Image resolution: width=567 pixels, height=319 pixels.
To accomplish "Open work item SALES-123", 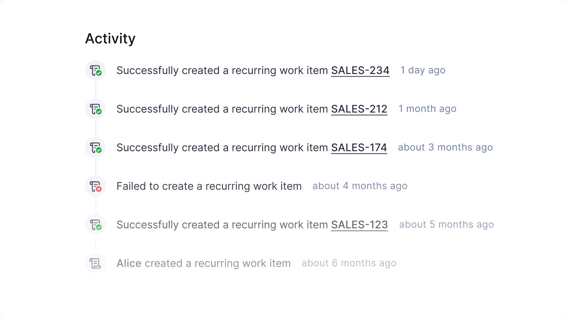I will [x=359, y=225].
